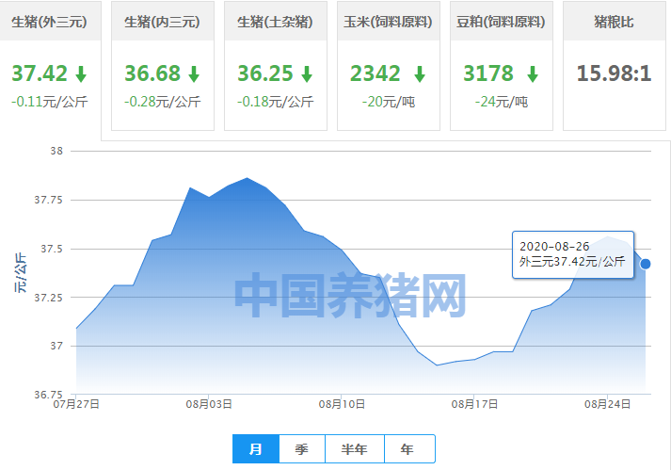Click the blue data point on chart
Screen dimensions: 671x470
click(646, 264)
